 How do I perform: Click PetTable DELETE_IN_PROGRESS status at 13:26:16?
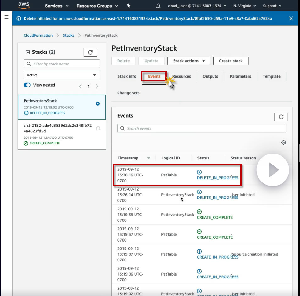coord(218,178)
